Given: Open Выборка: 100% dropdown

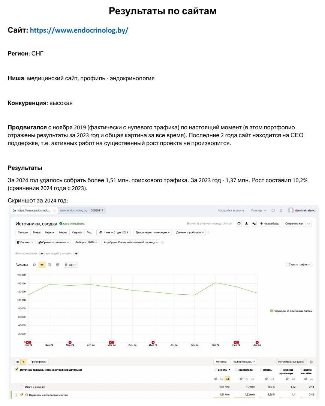Looking at the screenshot, I should [86, 242].
